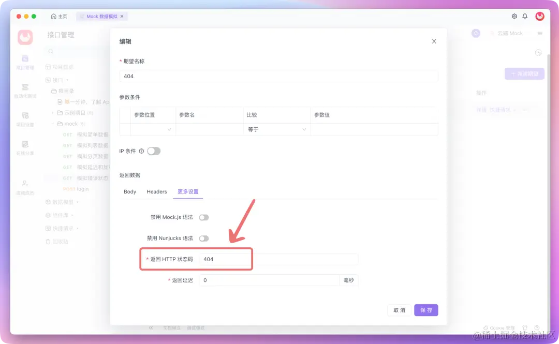This screenshot has width=559, height=344.
Task: Click the round purple icon left of 云端 Mock
Action: tap(476, 34)
